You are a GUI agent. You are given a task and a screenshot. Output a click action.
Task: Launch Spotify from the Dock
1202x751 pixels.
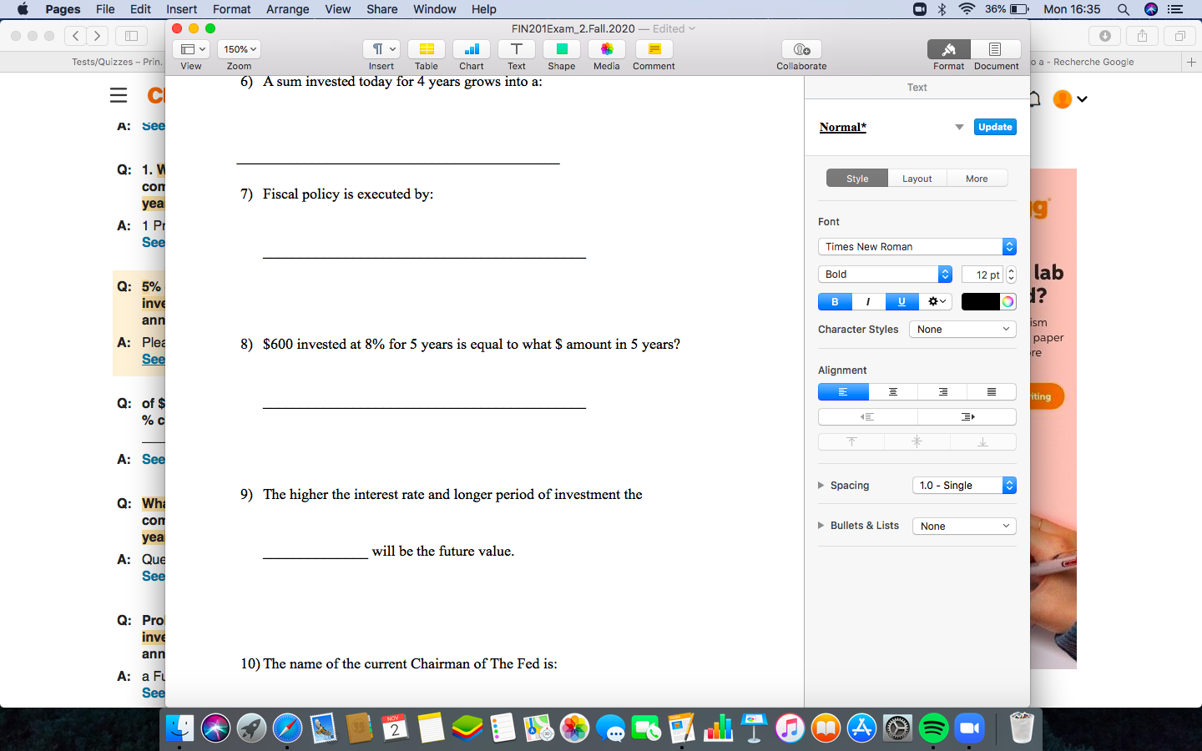(932, 727)
